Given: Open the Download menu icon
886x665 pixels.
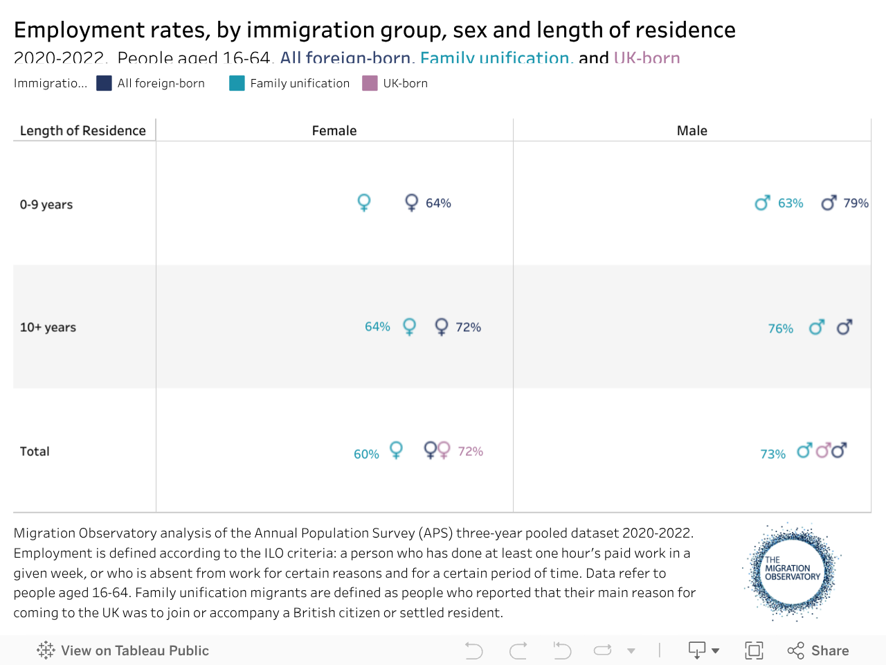Looking at the screenshot, I should tap(696, 650).
